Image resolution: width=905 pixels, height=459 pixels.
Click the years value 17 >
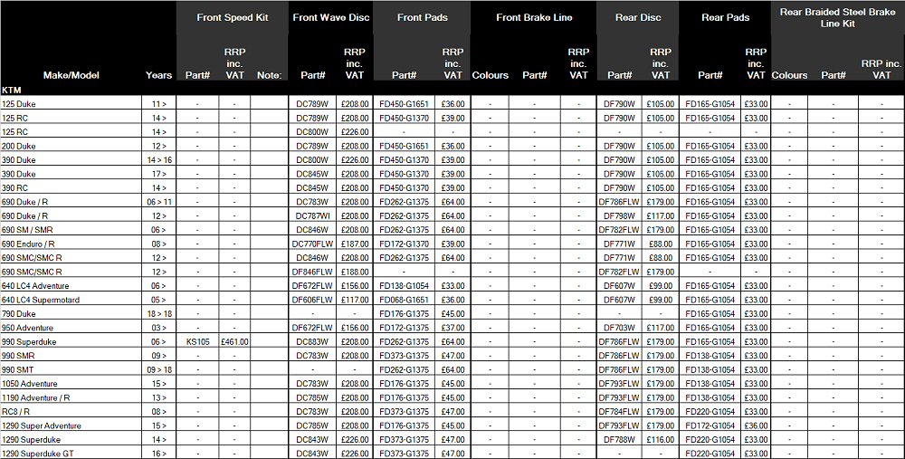pyautogui.click(x=158, y=174)
